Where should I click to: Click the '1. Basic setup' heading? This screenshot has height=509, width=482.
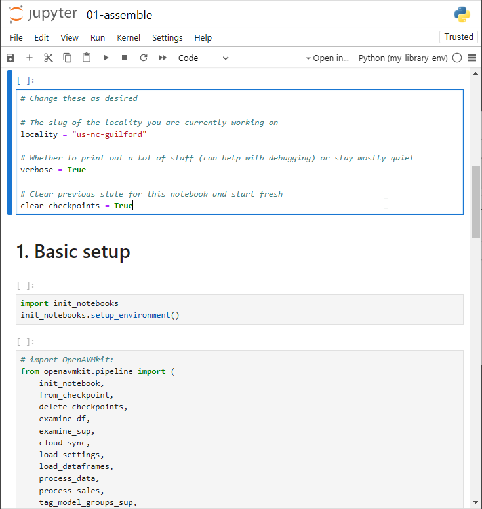click(x=73, y=252)
